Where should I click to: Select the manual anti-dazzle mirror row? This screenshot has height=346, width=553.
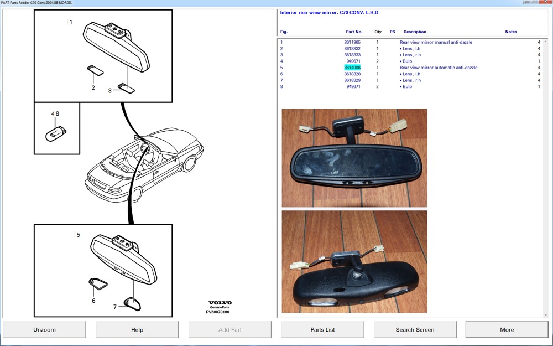[436, 42]
